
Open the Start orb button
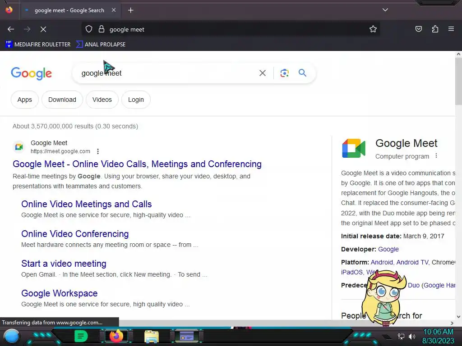pos(12,337)
